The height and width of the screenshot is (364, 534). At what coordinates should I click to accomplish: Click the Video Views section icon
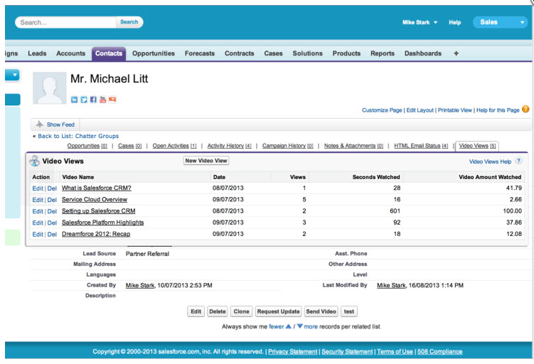(34, 161)
